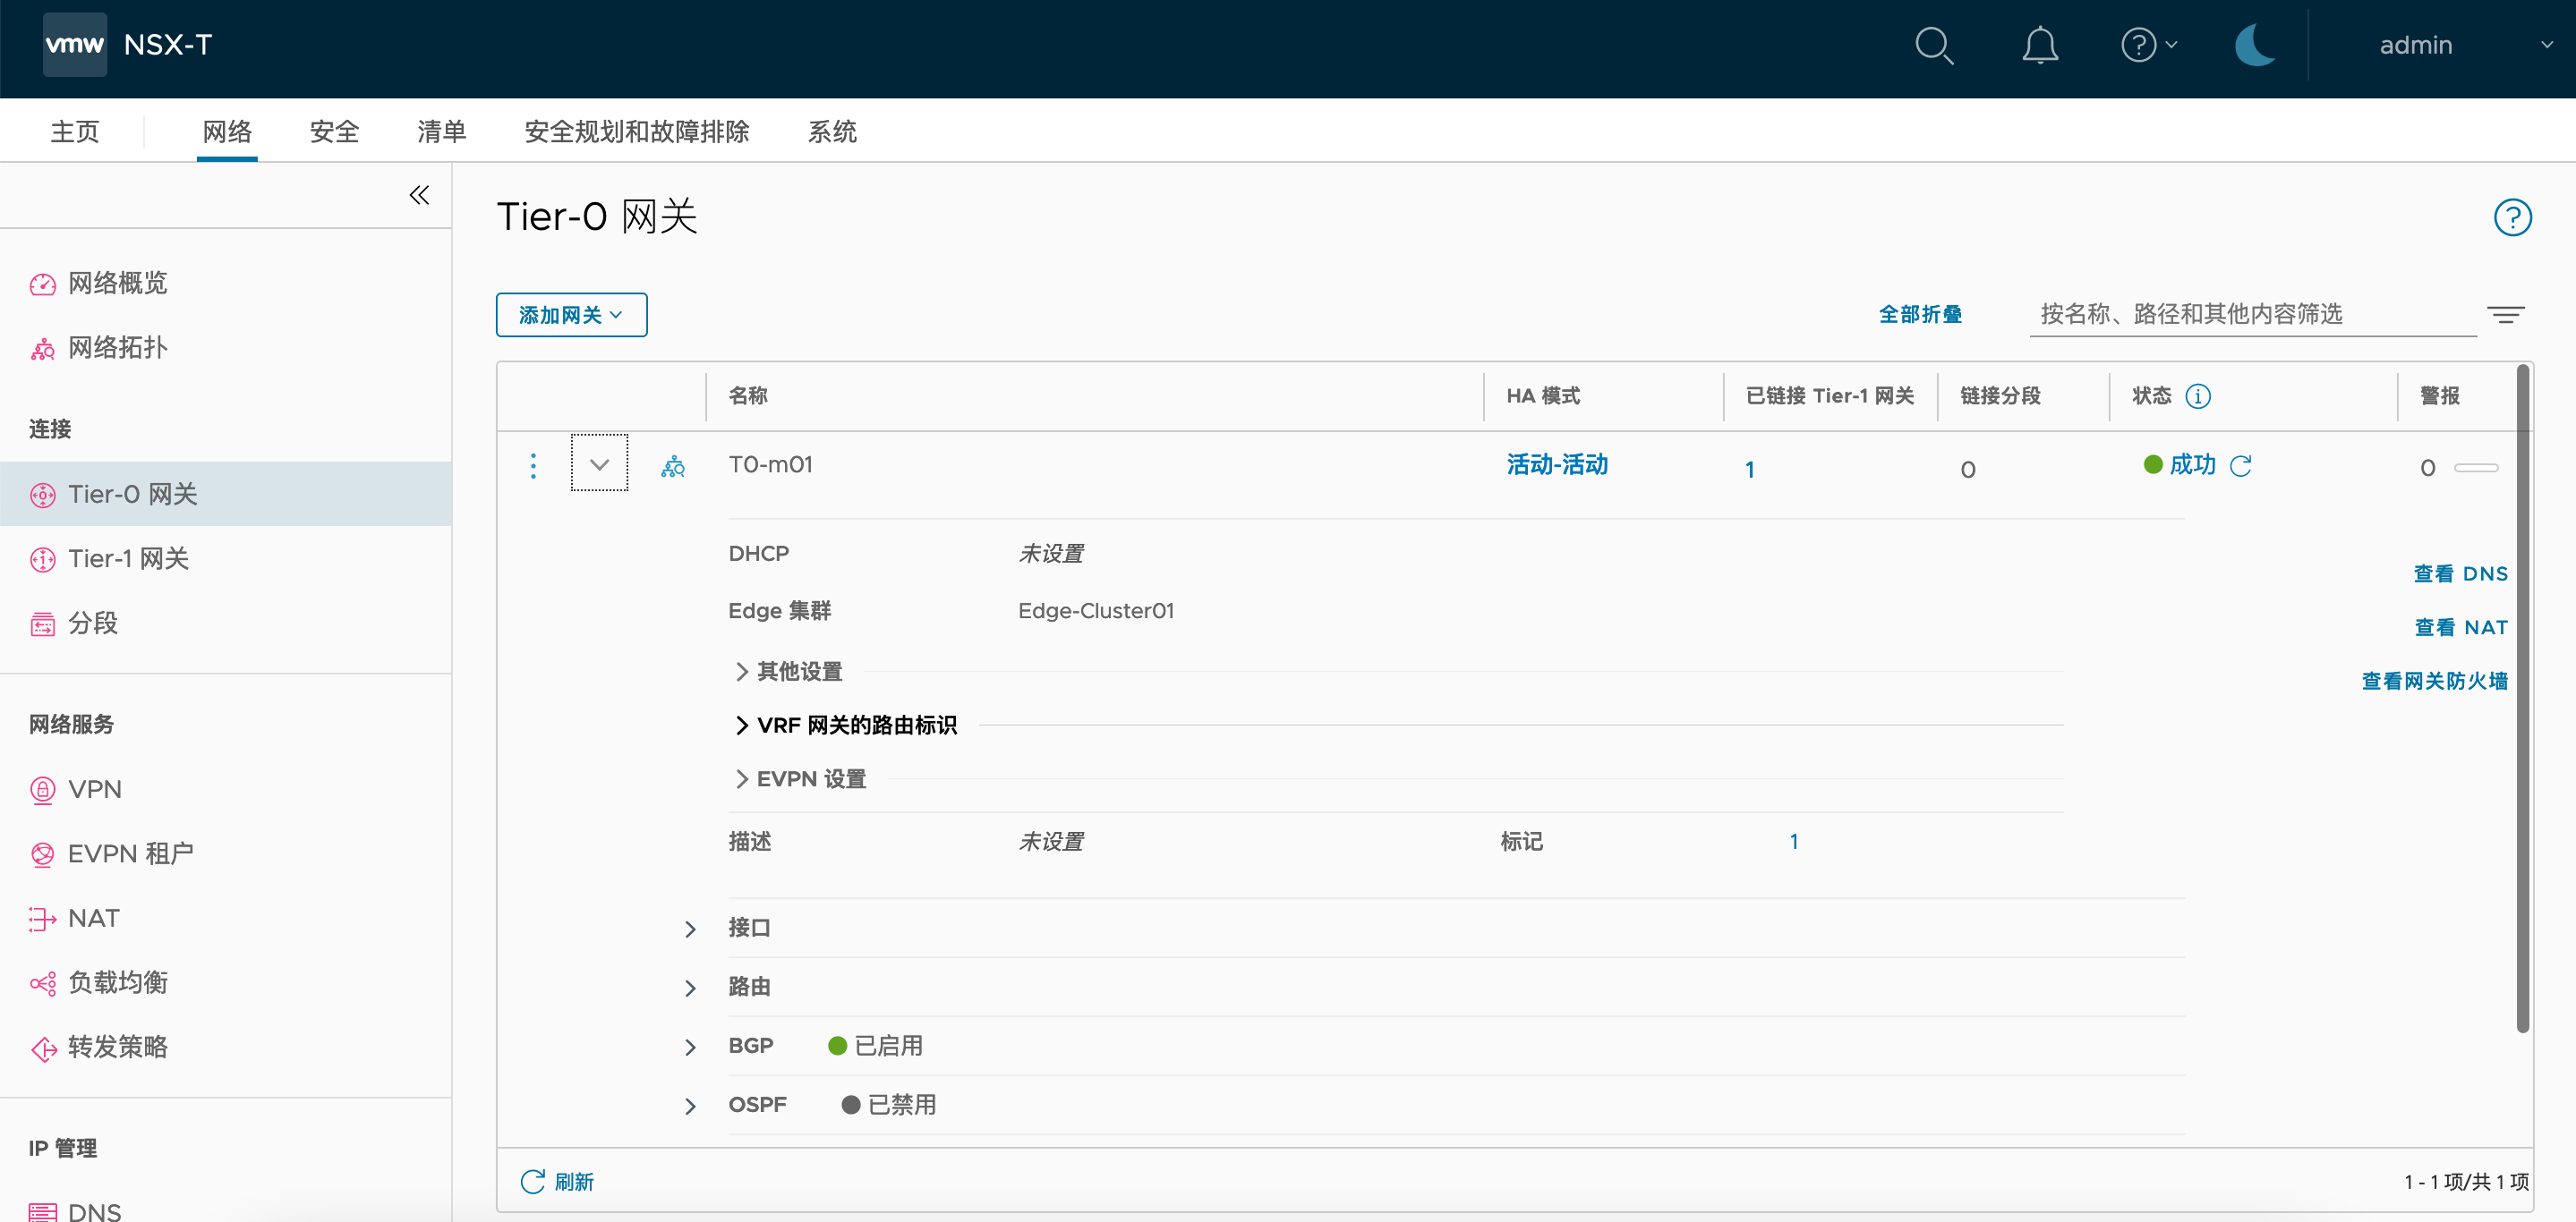Click the 标记 count 1
Viewport: 2576px width, 1222px height.
(x=1794, y=843)
